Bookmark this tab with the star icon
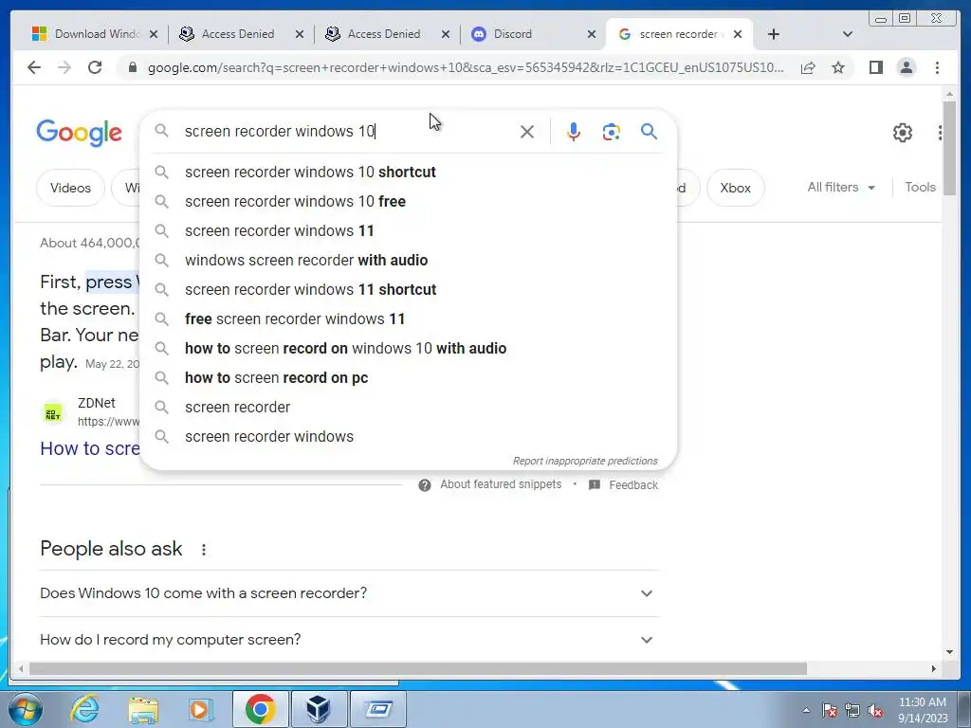This screenshot has width=971, height=728. [x=838, y=67]
